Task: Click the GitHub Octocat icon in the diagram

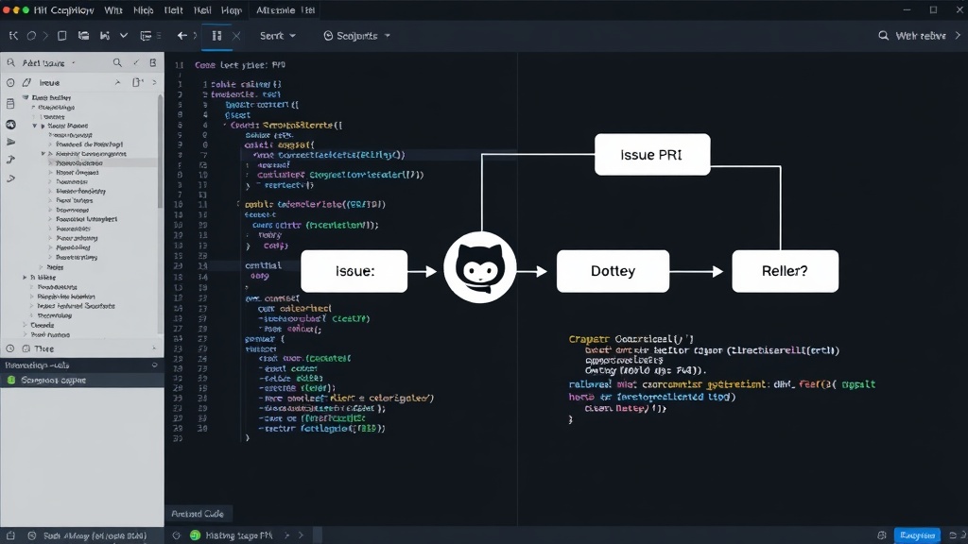Action: coord(479,267)
